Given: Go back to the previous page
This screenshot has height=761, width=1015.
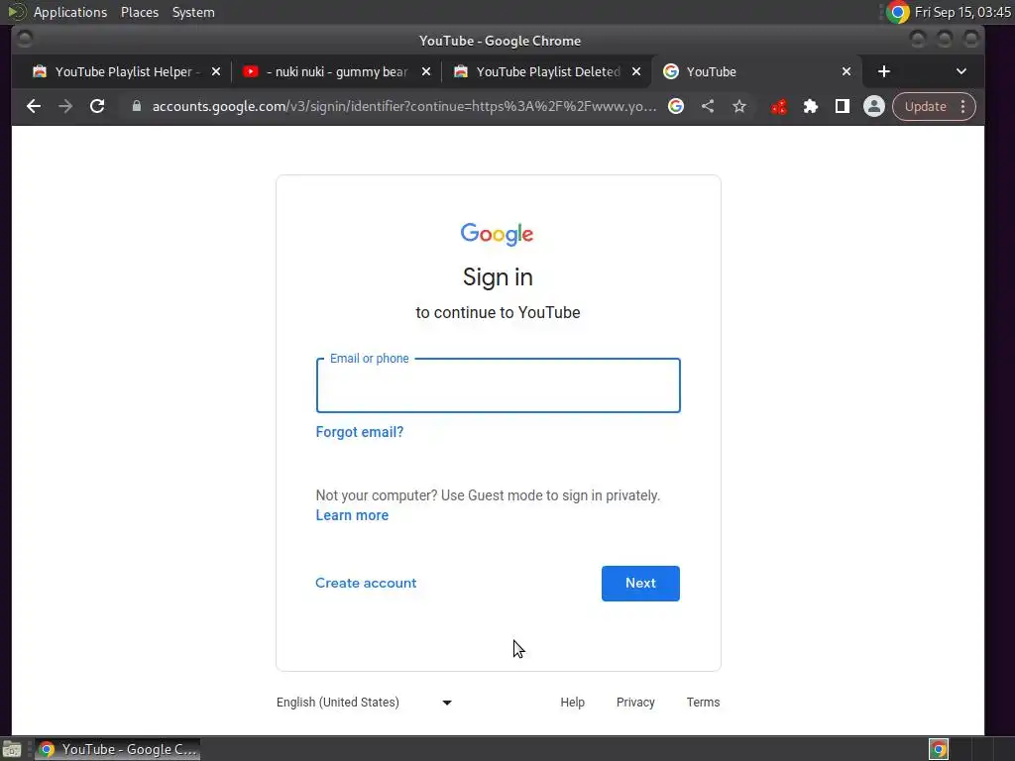Looking at the screenshot, I should coord(34,106).
